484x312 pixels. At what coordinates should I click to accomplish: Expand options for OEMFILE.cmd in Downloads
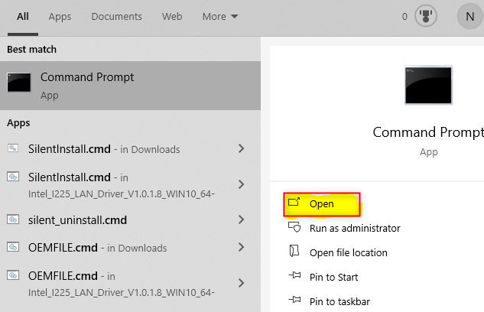coord(242,247)
